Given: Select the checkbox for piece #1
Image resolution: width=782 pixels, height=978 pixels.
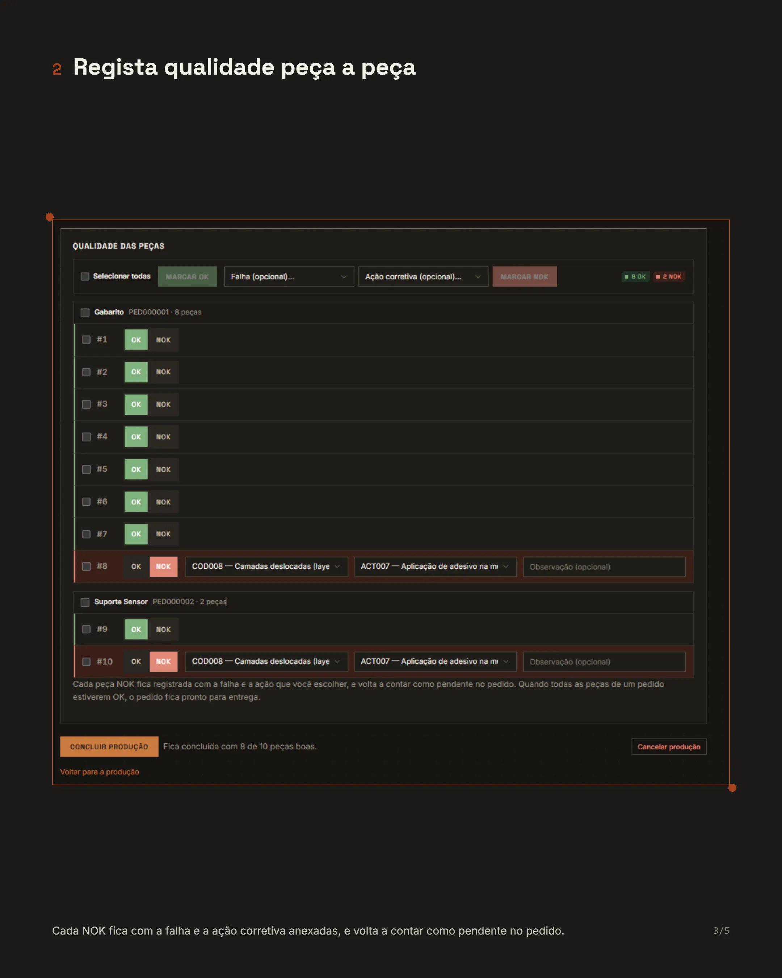Looking at the screenshot, I should click(86, 340).
